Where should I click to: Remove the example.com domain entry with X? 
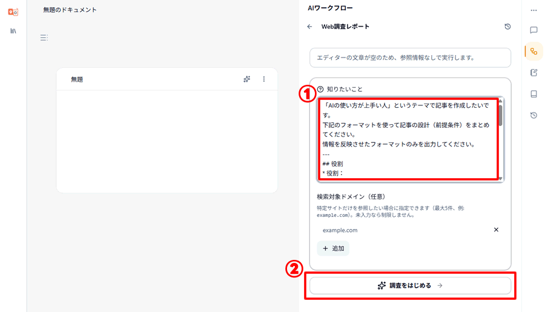(496, 230)
